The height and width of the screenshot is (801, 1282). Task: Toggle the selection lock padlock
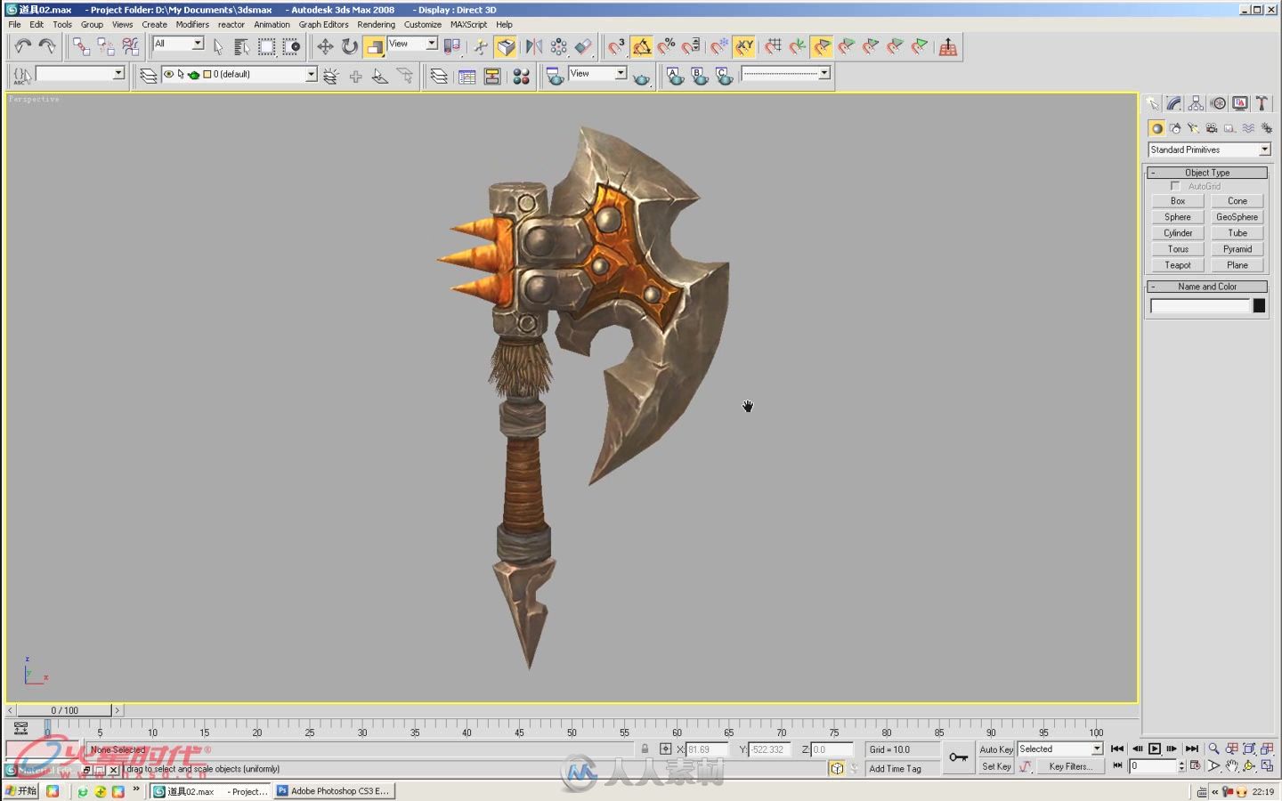[645, 749]
